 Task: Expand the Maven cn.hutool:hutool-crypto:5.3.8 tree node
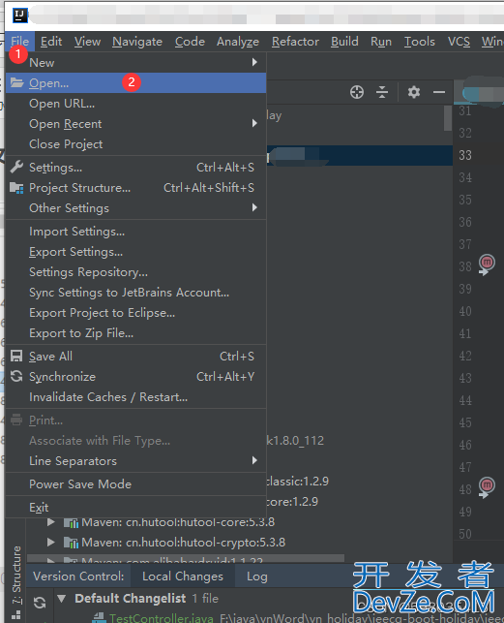coord(51,542)
